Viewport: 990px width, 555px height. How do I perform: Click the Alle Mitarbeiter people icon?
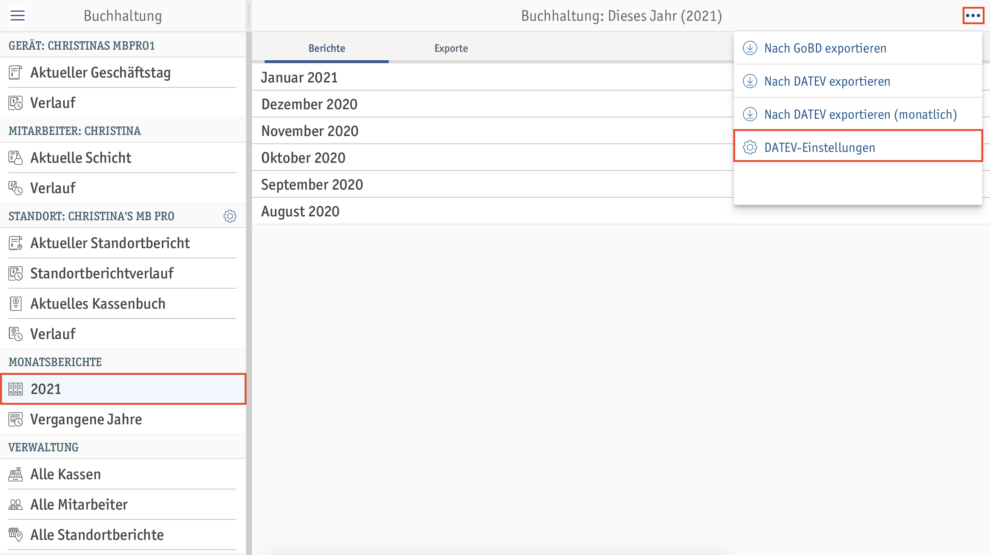[x=16, y=505]
